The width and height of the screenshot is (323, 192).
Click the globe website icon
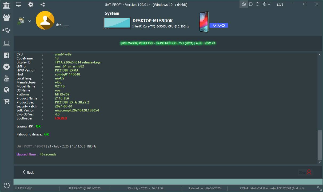click(6, 90)
